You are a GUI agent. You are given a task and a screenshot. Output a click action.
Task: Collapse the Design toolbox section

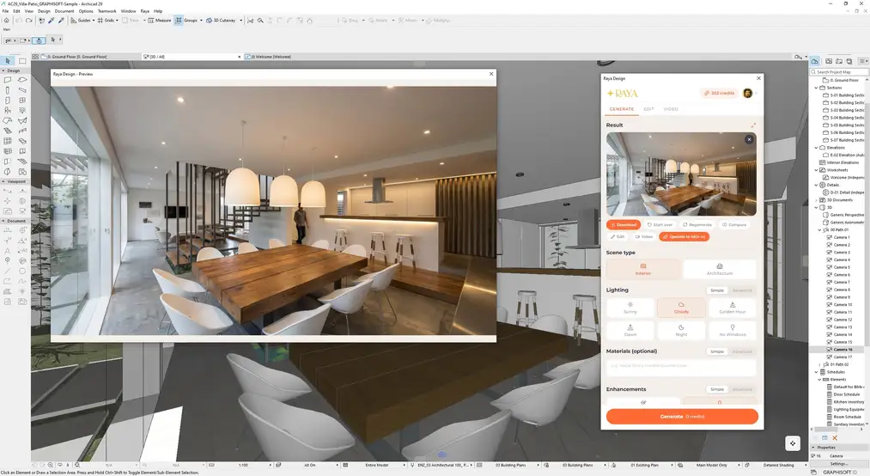pyautogui.click(x=4, y=70)
